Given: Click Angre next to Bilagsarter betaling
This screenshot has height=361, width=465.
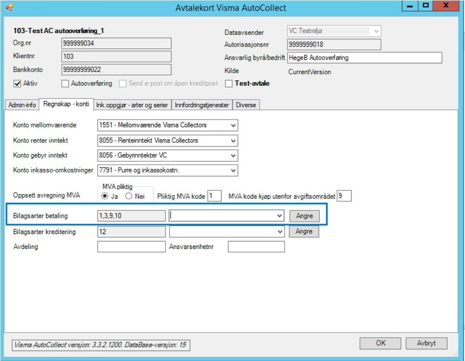Looking at the screenshot, I should click(x=304, y=216).
